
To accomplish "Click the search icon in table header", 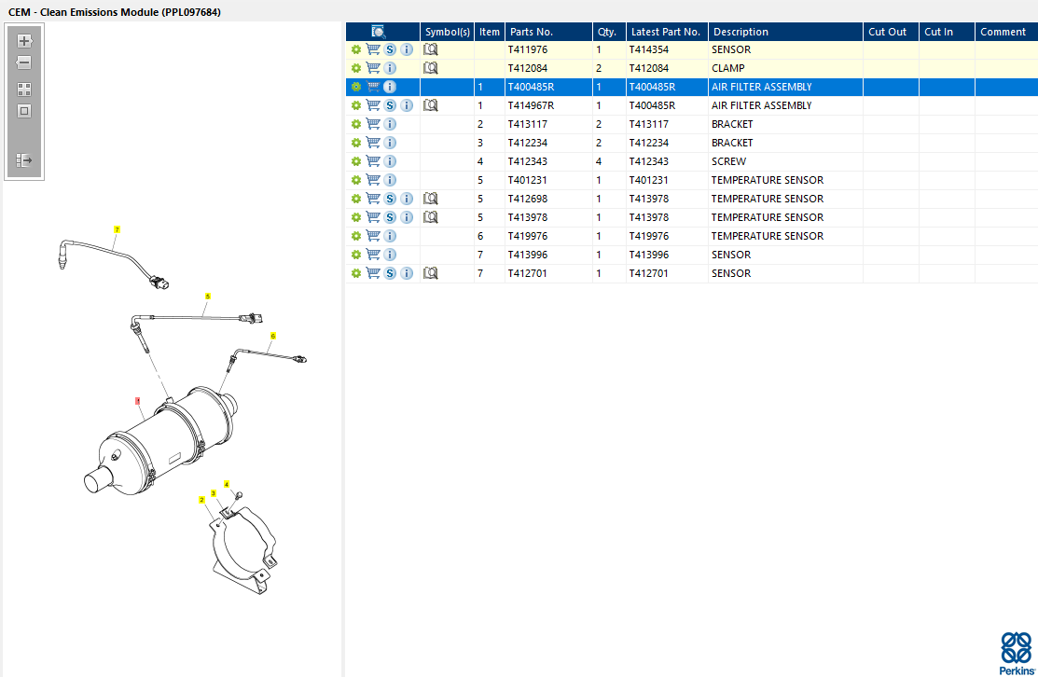I will coord(379,32).
